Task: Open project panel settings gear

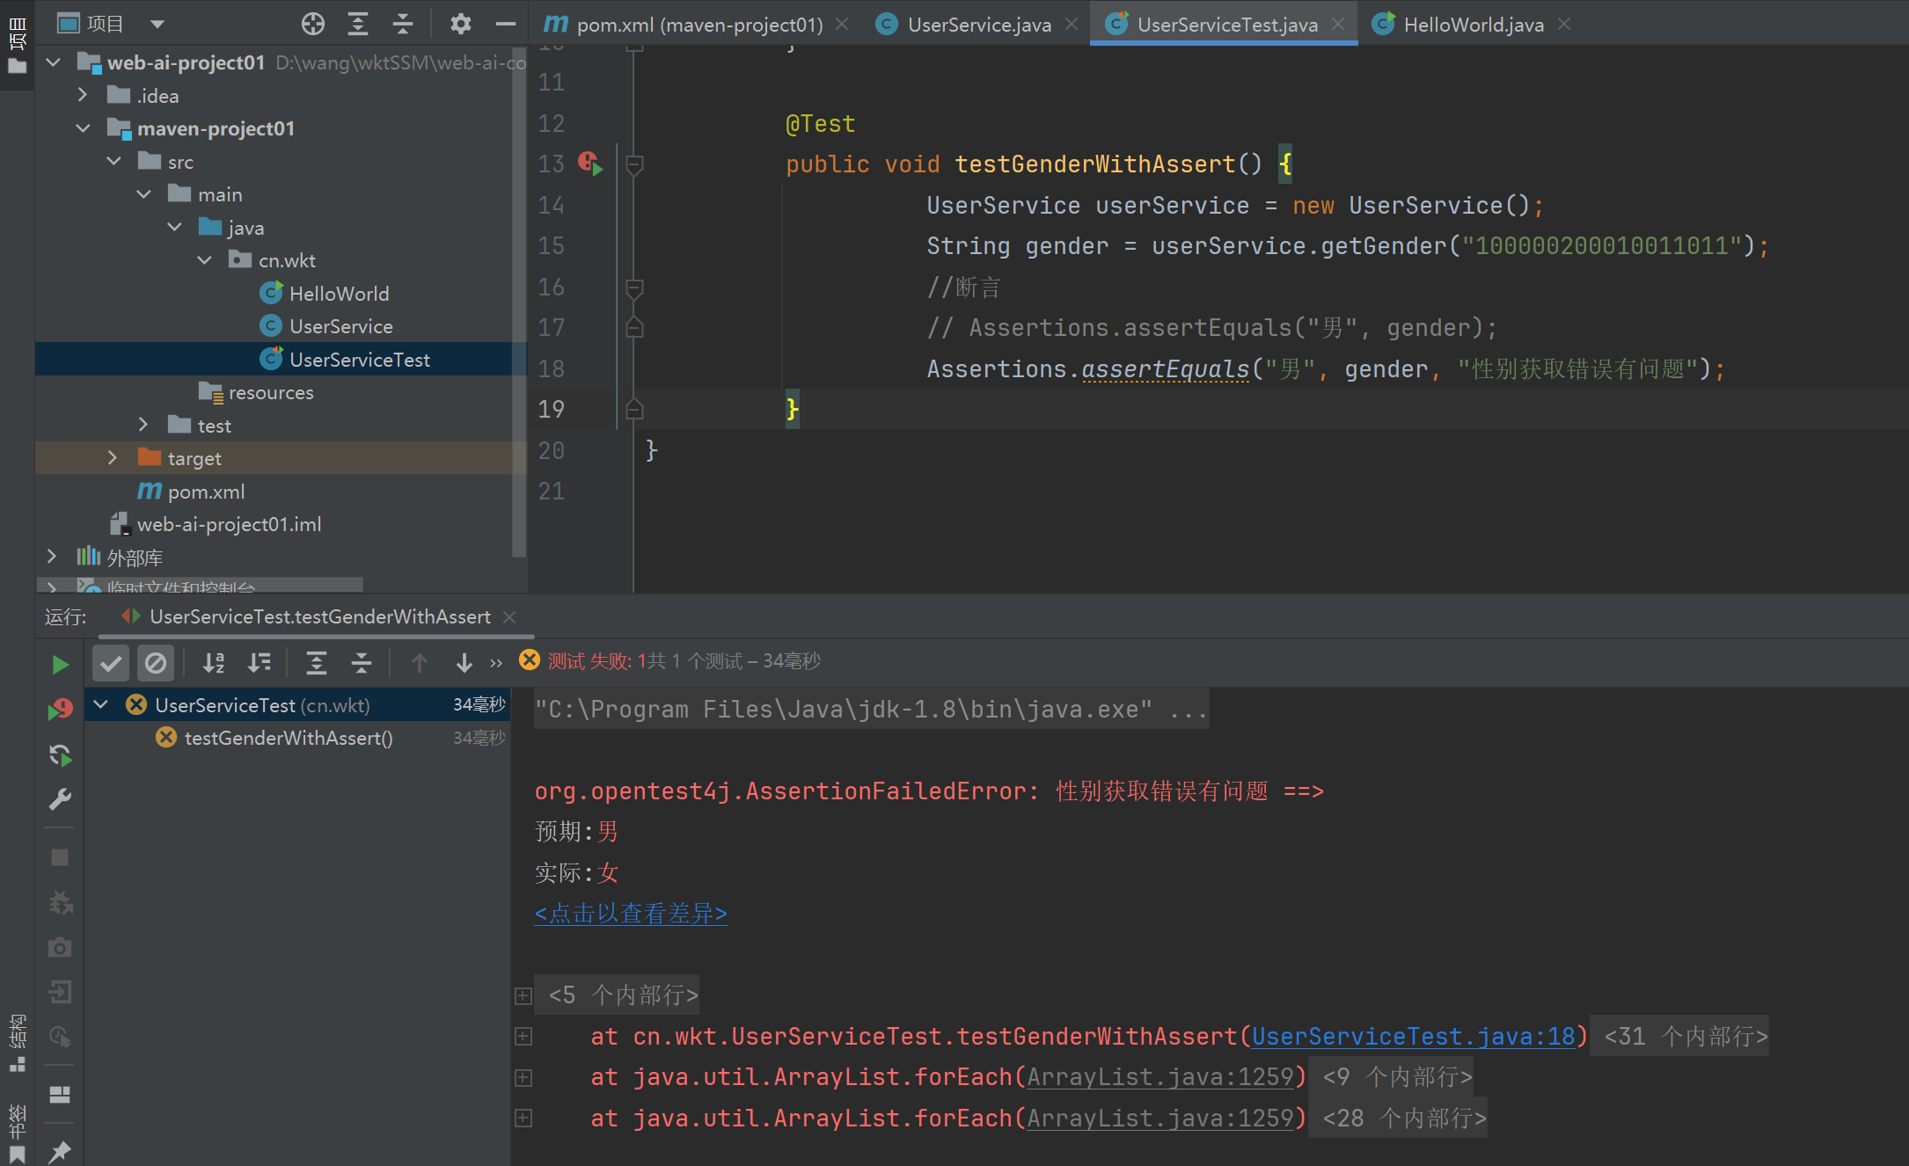Action: (x=460, y=24)
